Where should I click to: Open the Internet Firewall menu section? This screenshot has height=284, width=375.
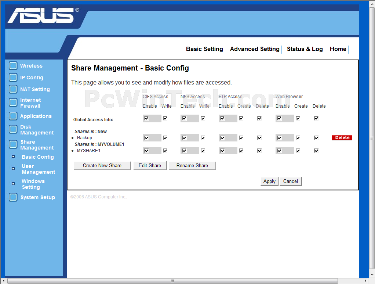point(30,103)
